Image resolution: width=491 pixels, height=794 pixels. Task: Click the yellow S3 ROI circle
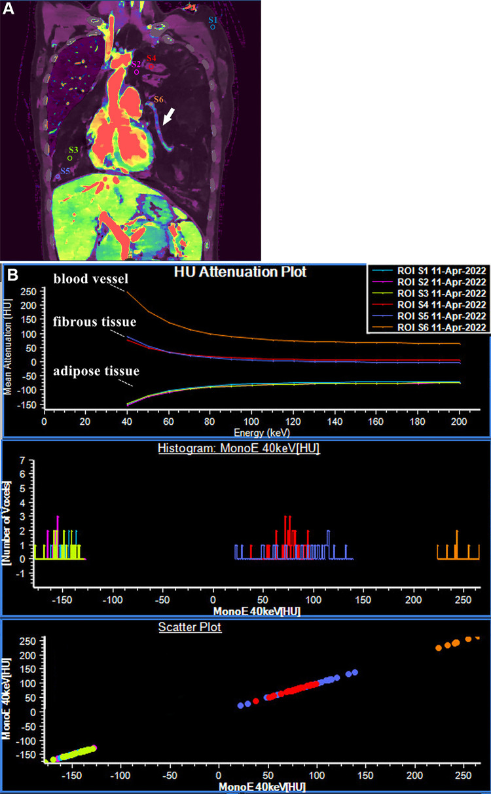click(x=70, y=158)
